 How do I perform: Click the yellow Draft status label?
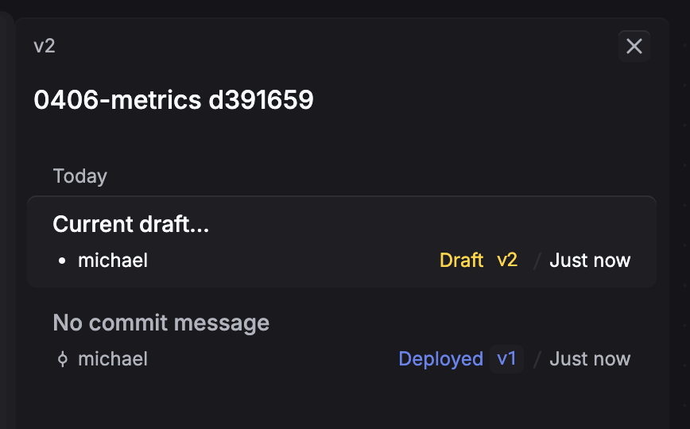[461, 261]
